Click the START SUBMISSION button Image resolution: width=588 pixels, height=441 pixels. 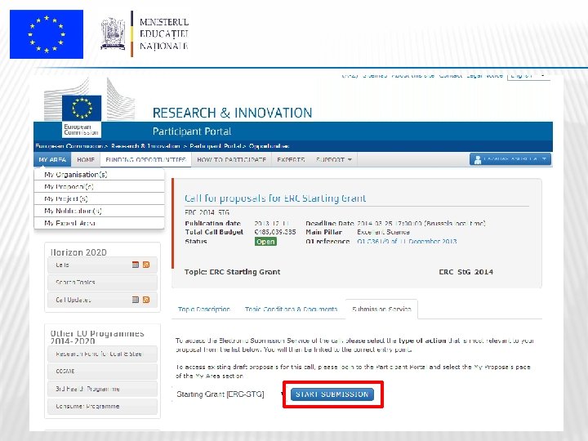point(332,394)
